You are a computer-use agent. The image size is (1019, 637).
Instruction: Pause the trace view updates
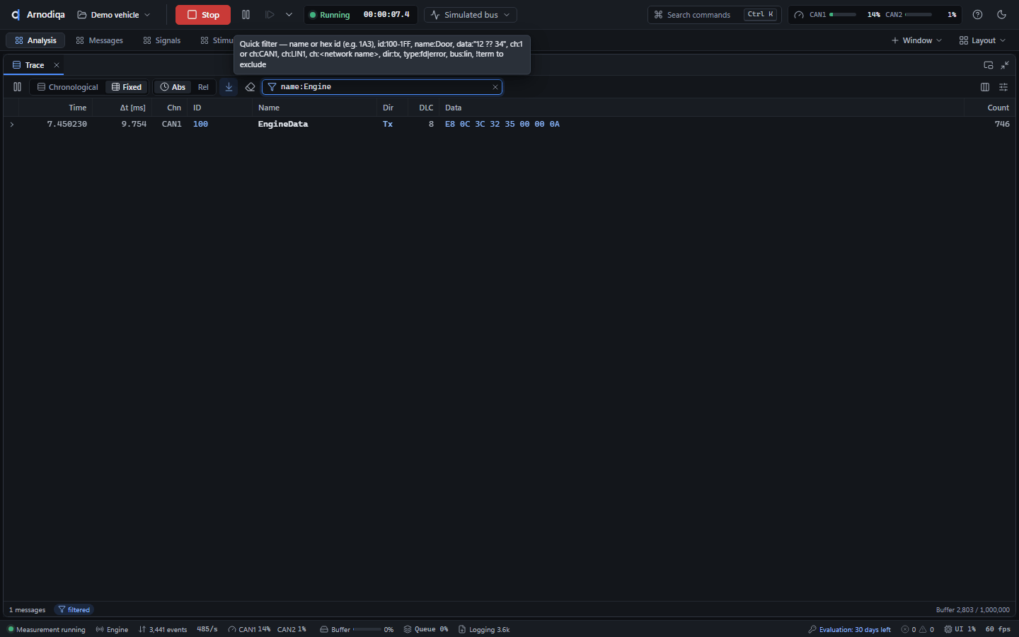point(17,87)
